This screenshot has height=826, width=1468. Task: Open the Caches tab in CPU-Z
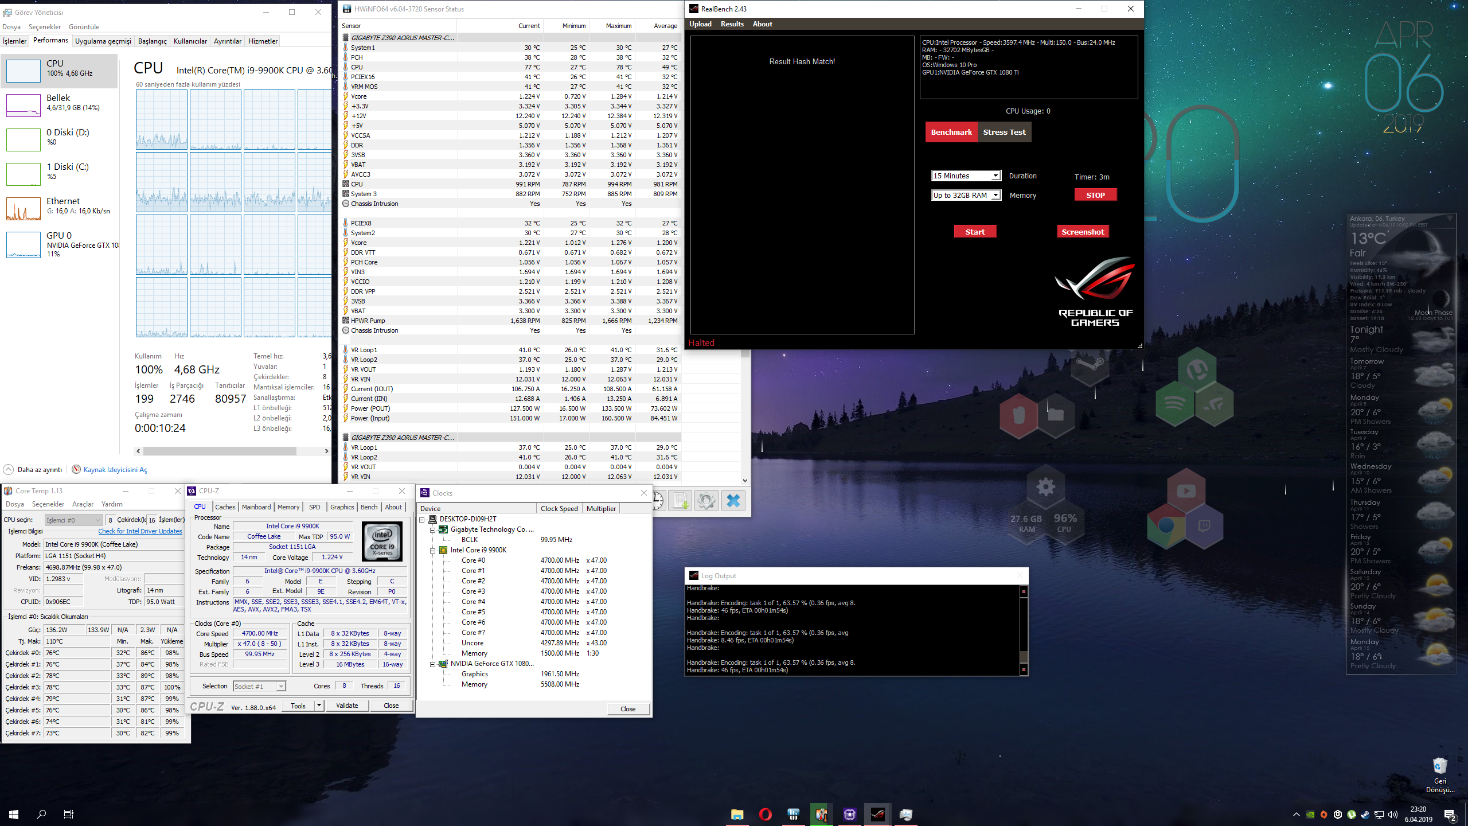(225, 507)
